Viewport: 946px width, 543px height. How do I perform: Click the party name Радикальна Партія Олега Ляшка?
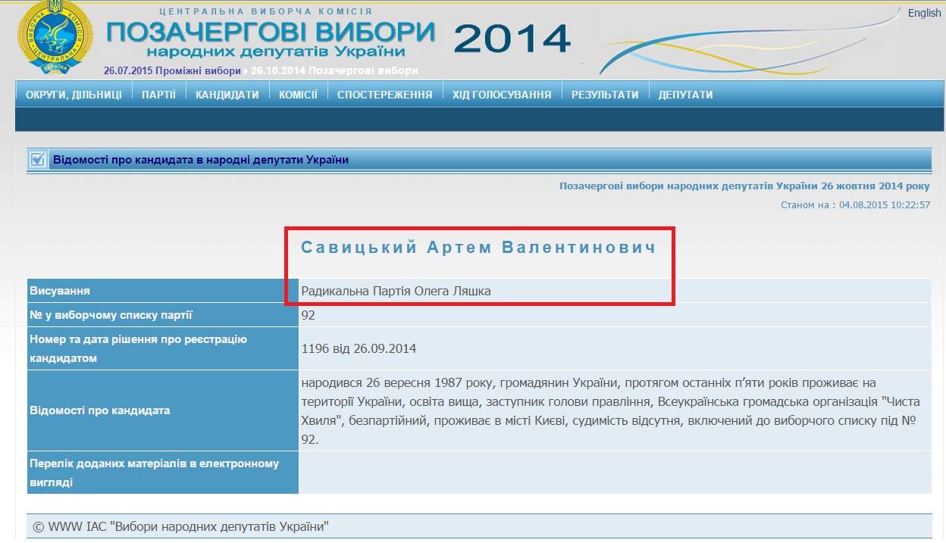(396, 291)
